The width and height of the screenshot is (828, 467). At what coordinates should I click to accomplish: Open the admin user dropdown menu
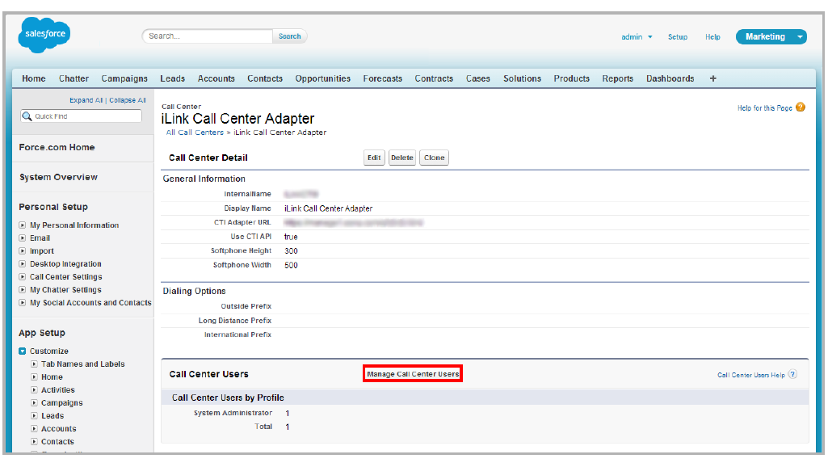click(637, 37)
